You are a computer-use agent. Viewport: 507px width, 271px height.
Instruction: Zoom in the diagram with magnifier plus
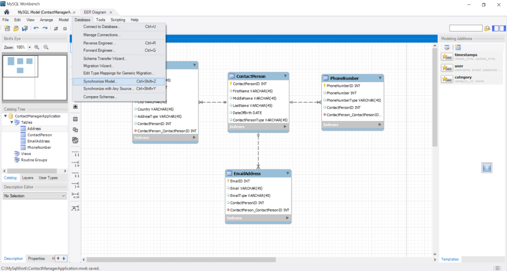[x=37, y=47]
